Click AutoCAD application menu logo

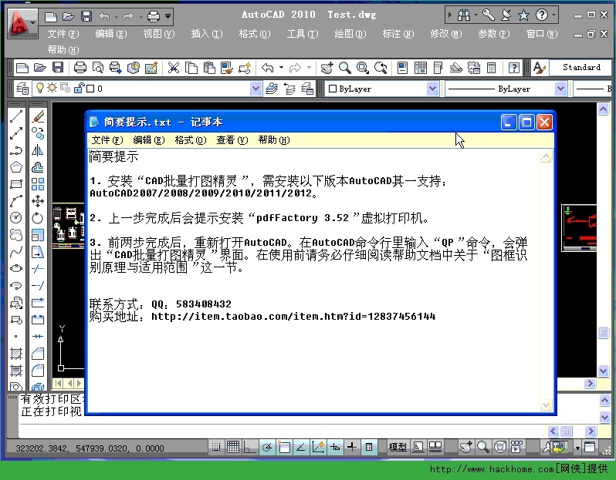pos(22,23)
